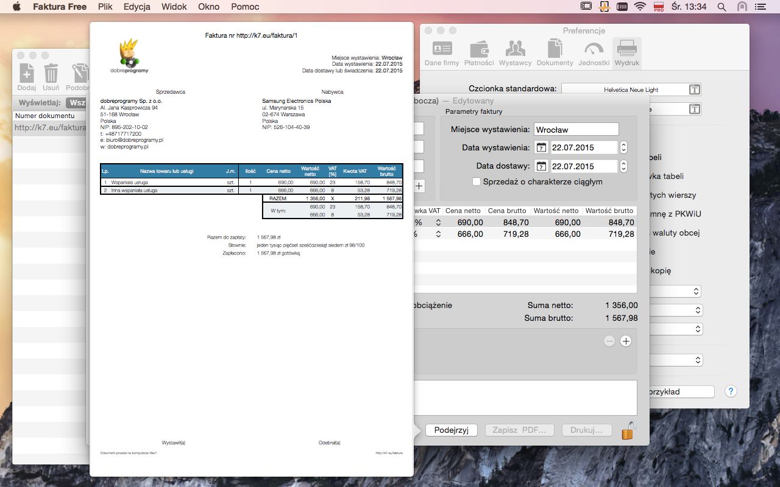
Task: Click the plus button below items table
Action: click(x=626, y=342)
